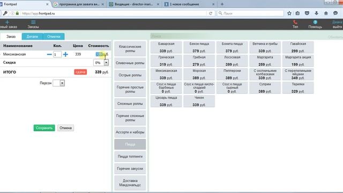This screenshot has width=343, height=193.
Task: Click the quantity input field
Action: click(x=57, y=54)
